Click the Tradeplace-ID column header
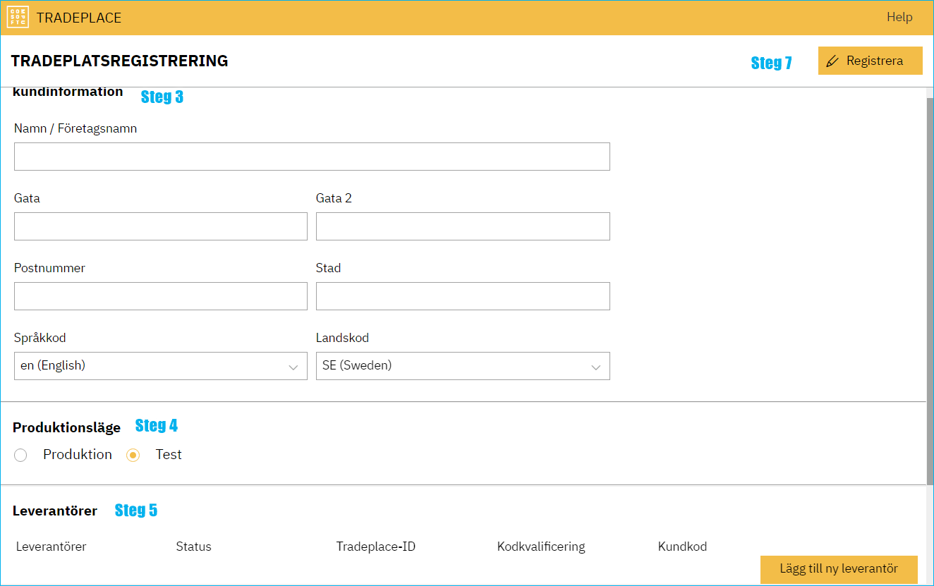The height and width of the screenshot is (586, 934). click(375, 547)
